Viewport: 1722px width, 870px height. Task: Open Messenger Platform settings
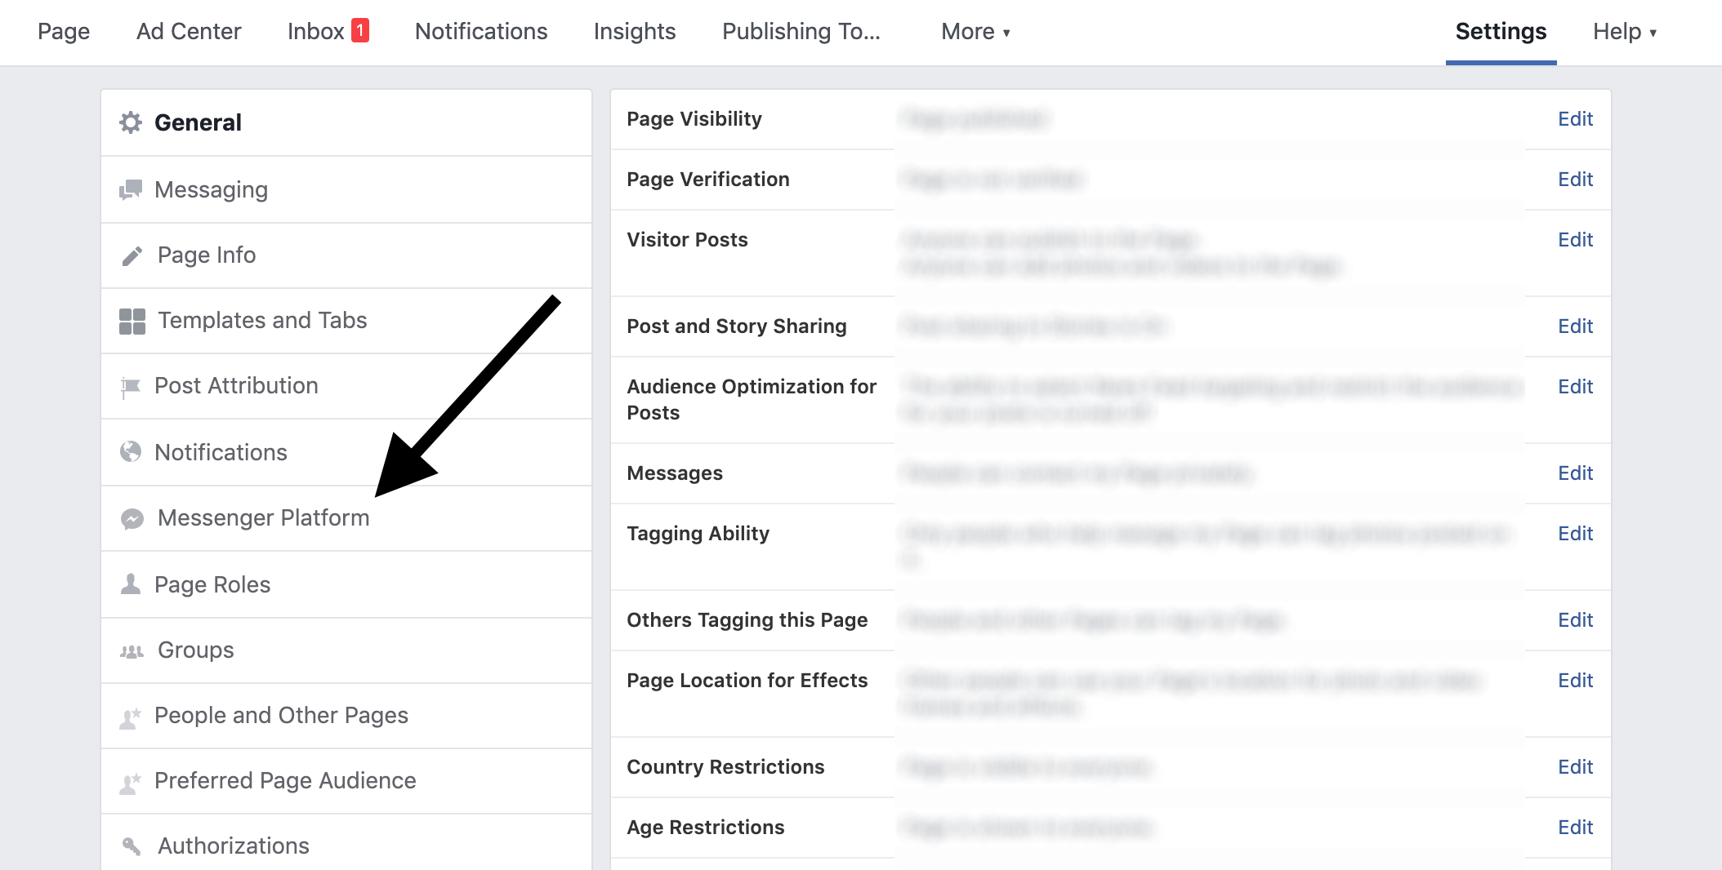coord(346,518)
